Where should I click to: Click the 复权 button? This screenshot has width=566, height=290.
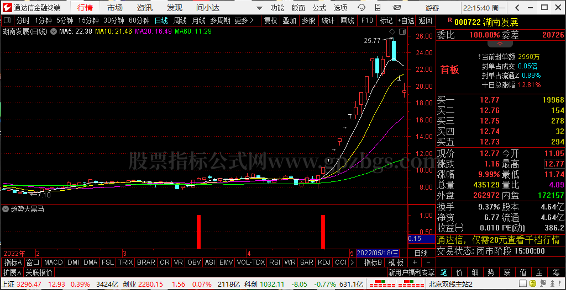pyautogui.click(x=270, y=20)
